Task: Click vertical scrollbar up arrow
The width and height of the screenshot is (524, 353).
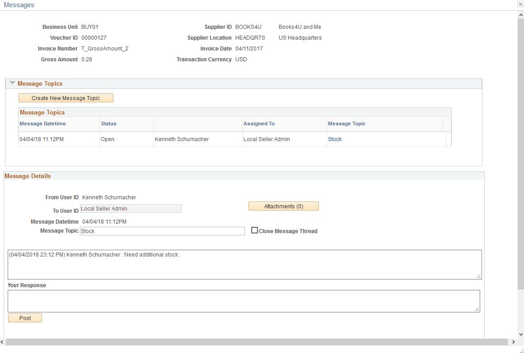Action: (x=521, y=15)
